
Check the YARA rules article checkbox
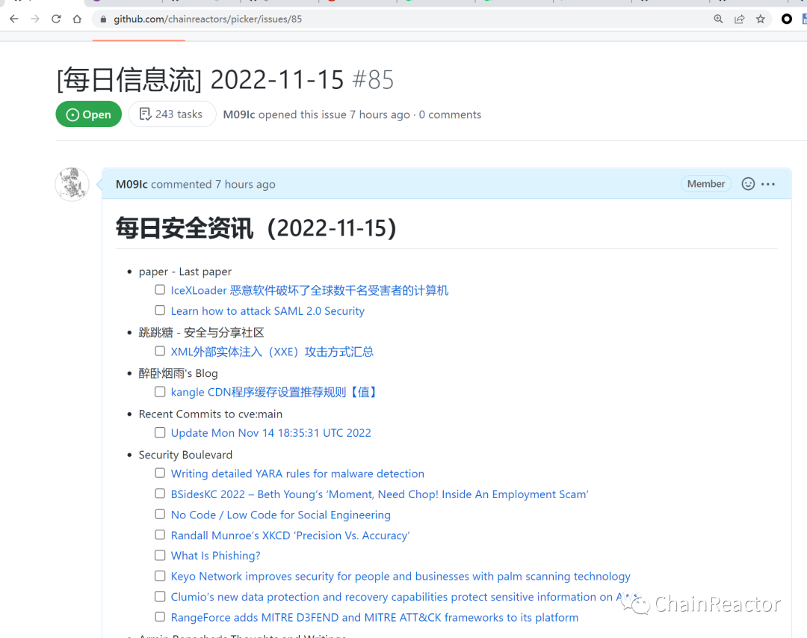[160, 473]
